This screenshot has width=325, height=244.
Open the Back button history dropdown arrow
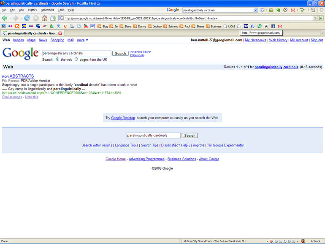pos(10,18)
